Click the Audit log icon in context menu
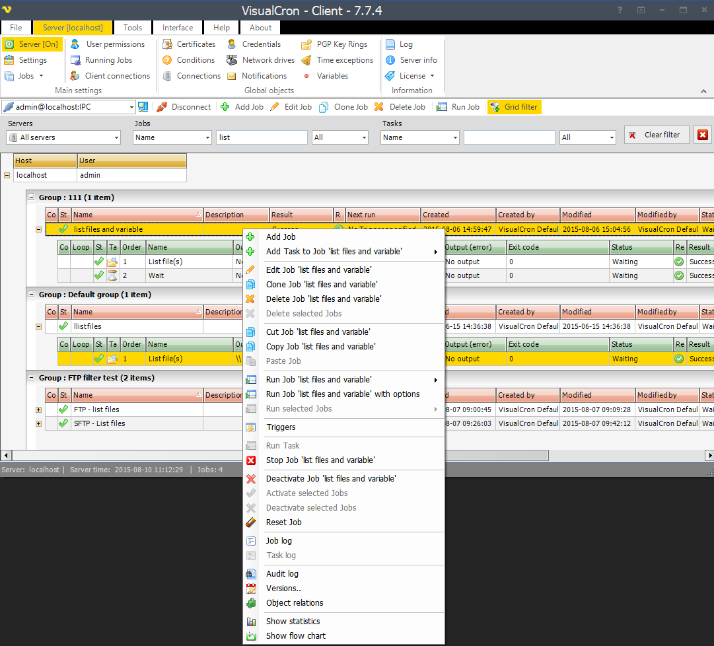 (x=251, y=574)
